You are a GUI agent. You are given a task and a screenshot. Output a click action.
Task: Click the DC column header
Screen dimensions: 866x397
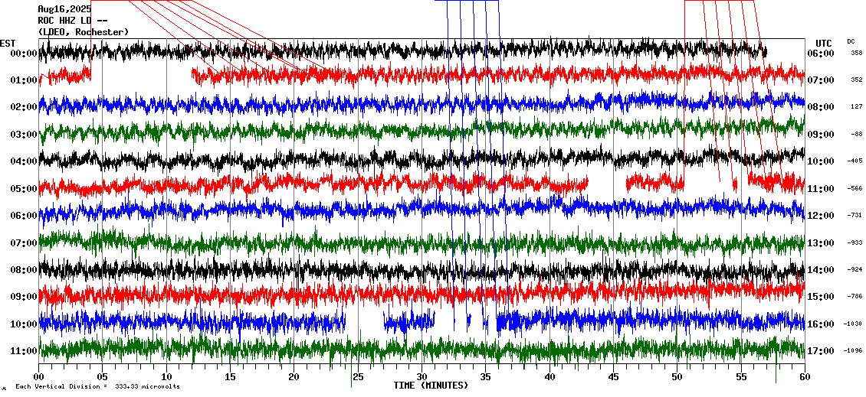point(851,41)
